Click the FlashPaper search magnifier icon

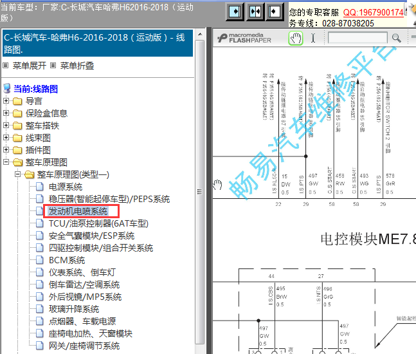click(x=396, y=38)
